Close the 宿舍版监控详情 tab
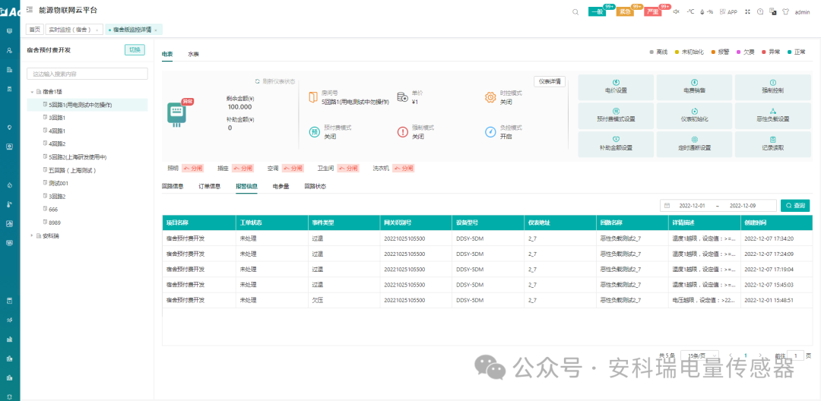Screen dimensions: 821x401 pos(156,30)
